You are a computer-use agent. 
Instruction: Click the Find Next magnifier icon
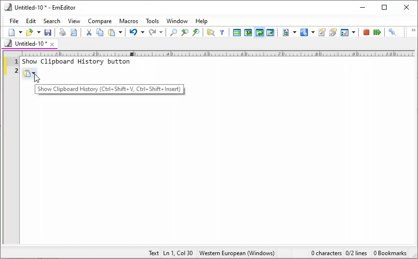(184, 32)
